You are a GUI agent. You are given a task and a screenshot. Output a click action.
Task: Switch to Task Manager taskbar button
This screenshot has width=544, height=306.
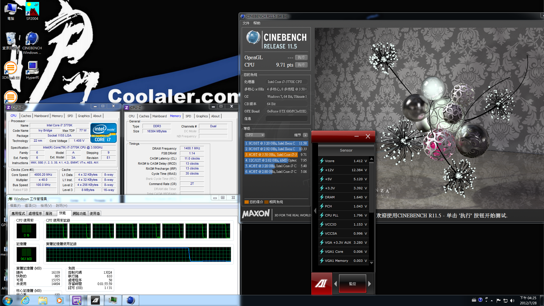pos(113,300)
